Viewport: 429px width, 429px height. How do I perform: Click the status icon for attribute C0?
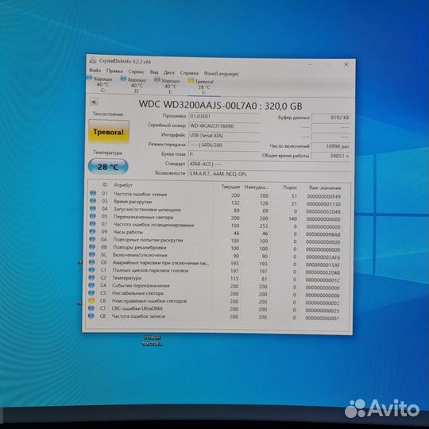(x=92, y=262)
